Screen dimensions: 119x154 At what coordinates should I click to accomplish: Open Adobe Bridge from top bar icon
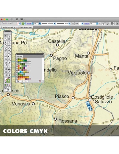17,19
